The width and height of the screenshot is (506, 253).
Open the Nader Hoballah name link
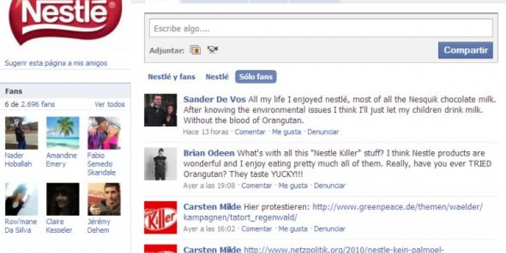point(18,160)
